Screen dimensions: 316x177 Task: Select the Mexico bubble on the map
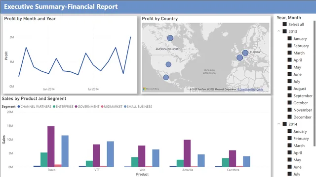[x=166, y=77]
